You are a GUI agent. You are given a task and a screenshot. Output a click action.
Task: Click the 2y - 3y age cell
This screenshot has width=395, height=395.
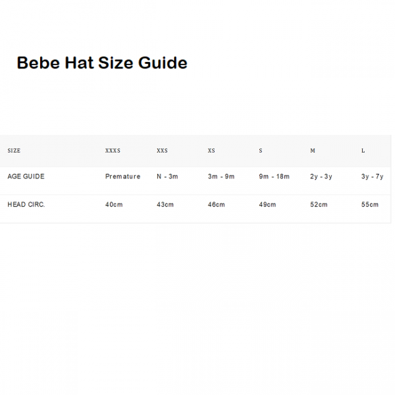321,176
